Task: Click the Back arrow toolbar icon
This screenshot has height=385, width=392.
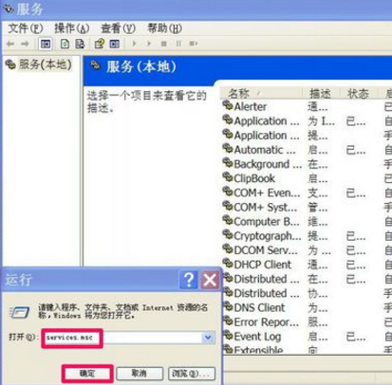Action: 10,44
